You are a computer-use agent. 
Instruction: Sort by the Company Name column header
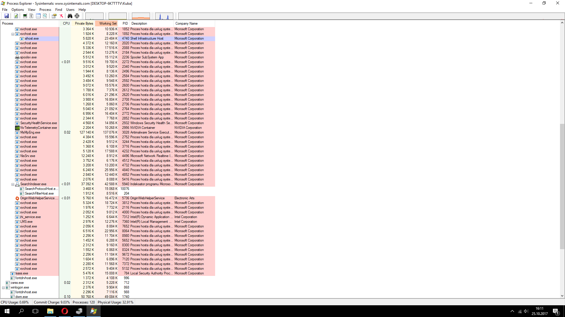194,23
